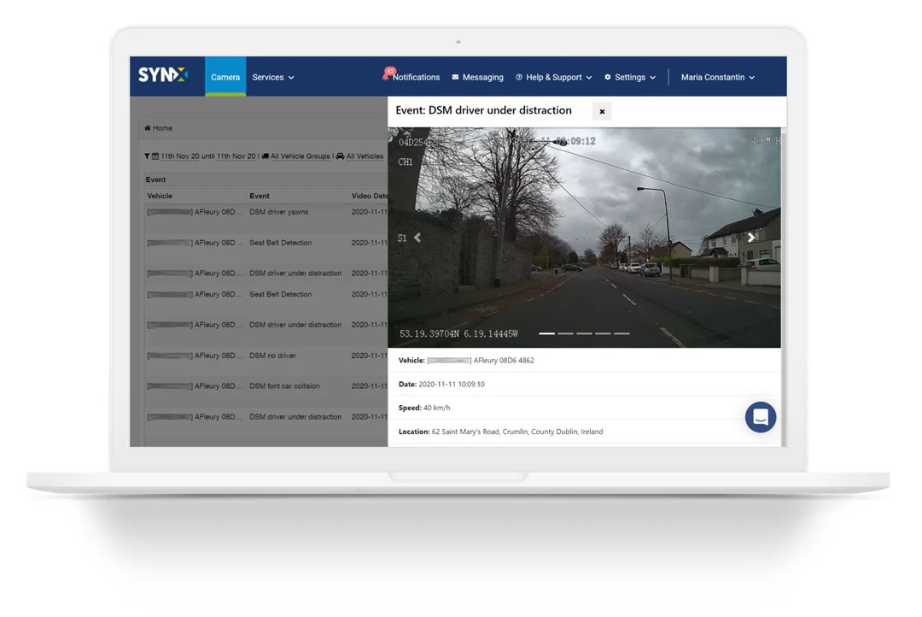This screenshot has width=922, height=617.
Task: Open Messaging envelope item
Action: coord(477,77)
